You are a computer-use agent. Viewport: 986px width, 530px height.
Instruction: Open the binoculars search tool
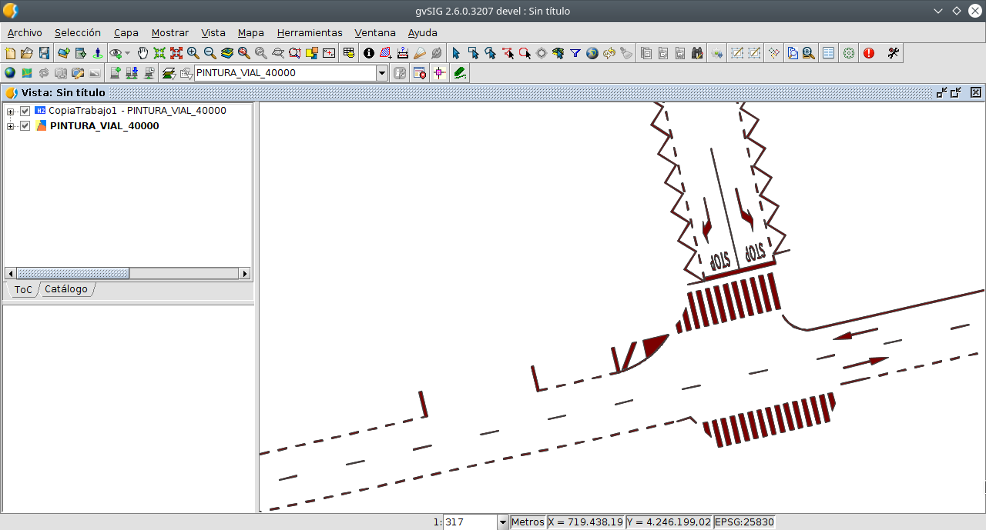[697, 53]
